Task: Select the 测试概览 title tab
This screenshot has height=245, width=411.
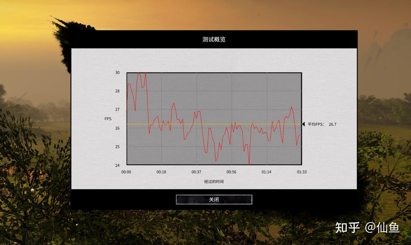Action: (213, 40)
